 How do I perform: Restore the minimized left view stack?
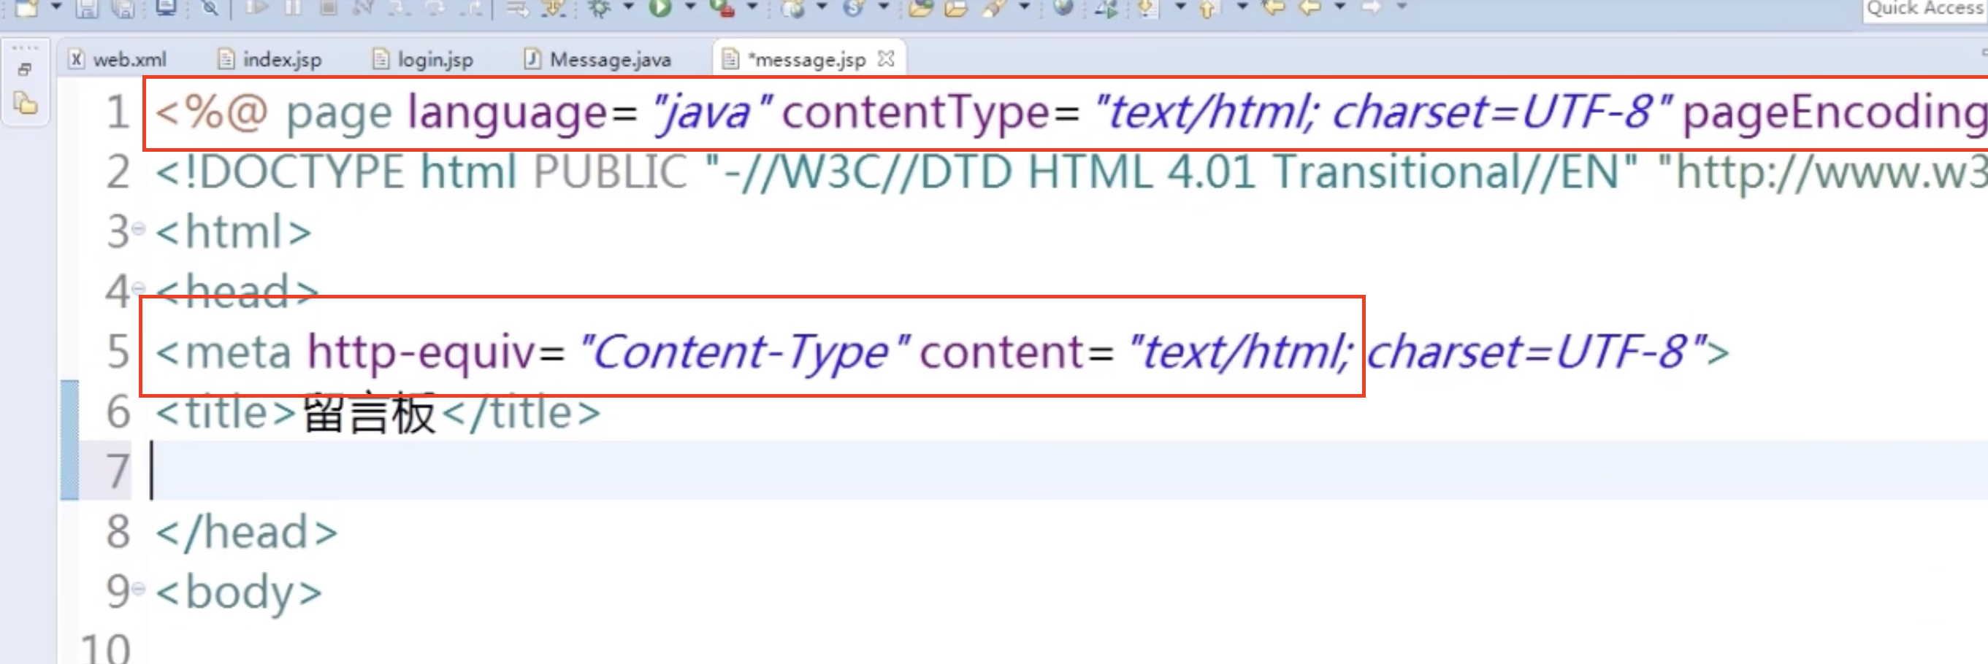(x=25, y=69)
